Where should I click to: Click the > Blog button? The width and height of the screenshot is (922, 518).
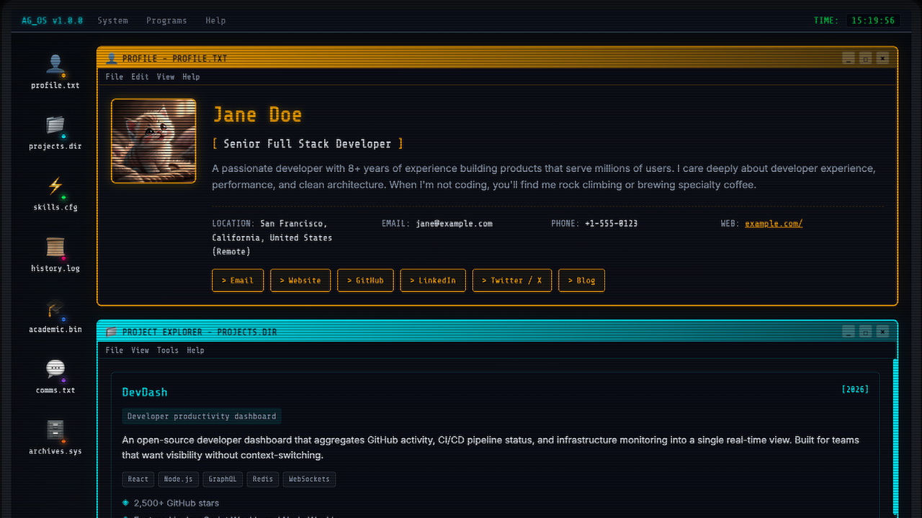coord(581,281)
